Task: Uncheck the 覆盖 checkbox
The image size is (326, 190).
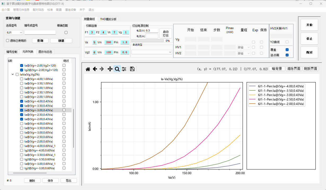Action: click(287, 50)
